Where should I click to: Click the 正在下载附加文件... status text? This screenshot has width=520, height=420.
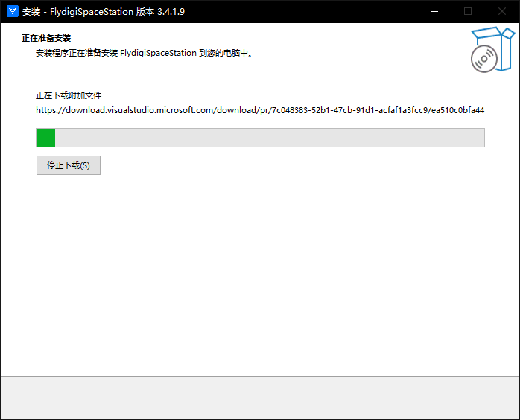pyautogui.click(x=72, y=95)
